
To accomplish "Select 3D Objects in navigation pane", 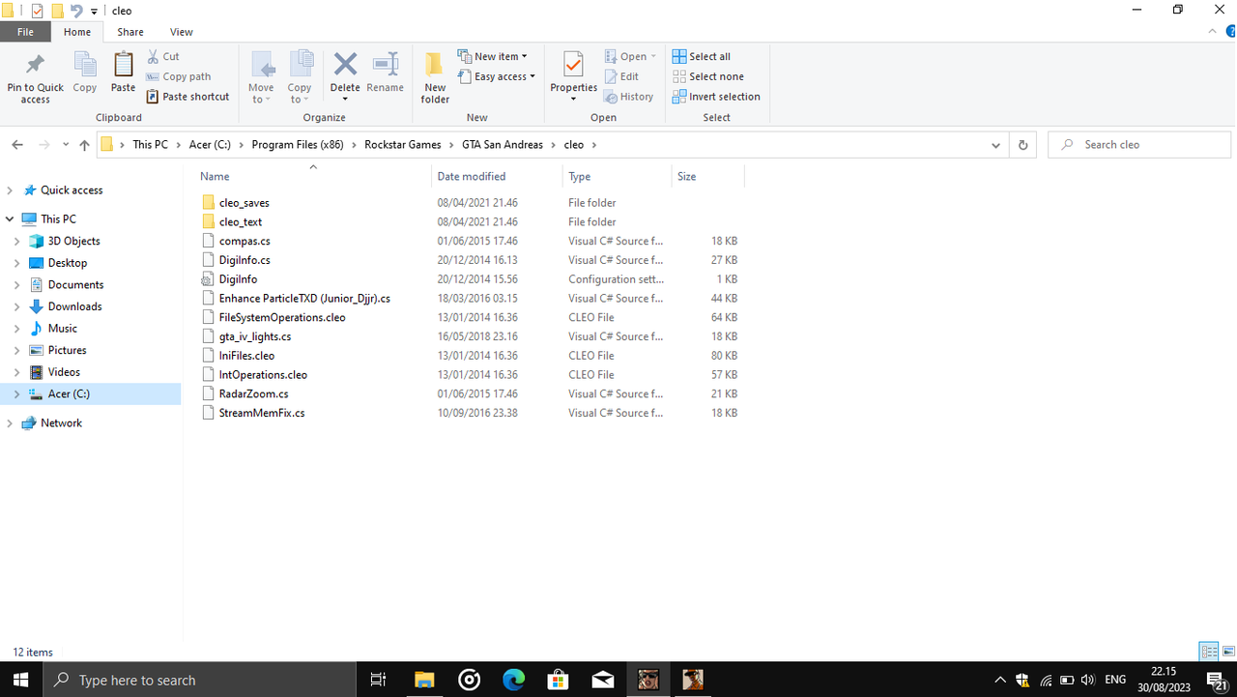I will 73,241.
